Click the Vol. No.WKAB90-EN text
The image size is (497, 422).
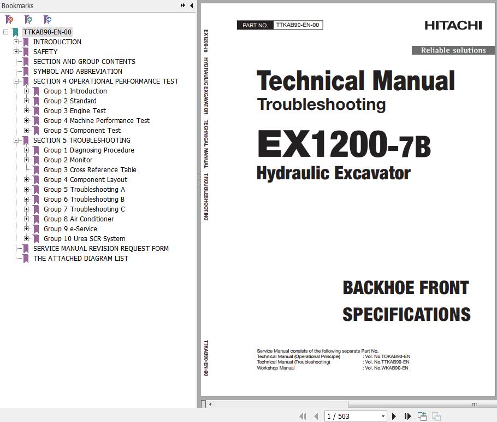[386, 368]
